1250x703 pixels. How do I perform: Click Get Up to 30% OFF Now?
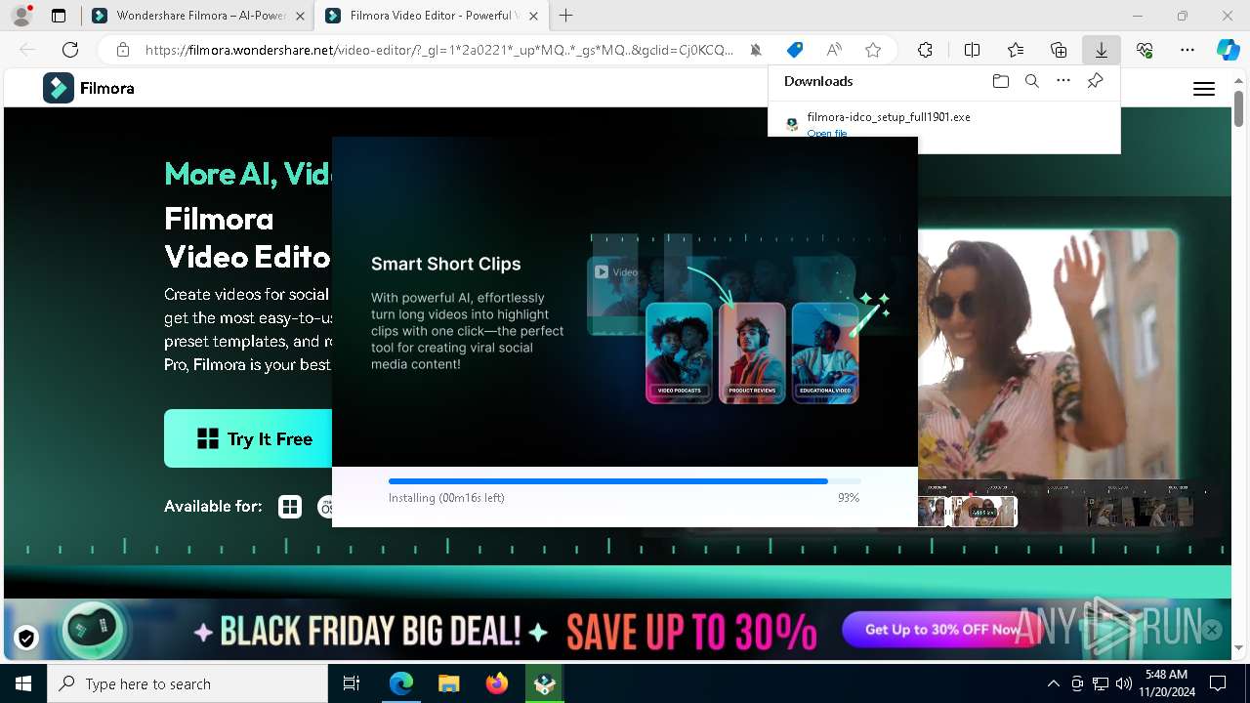pos(942,630)
